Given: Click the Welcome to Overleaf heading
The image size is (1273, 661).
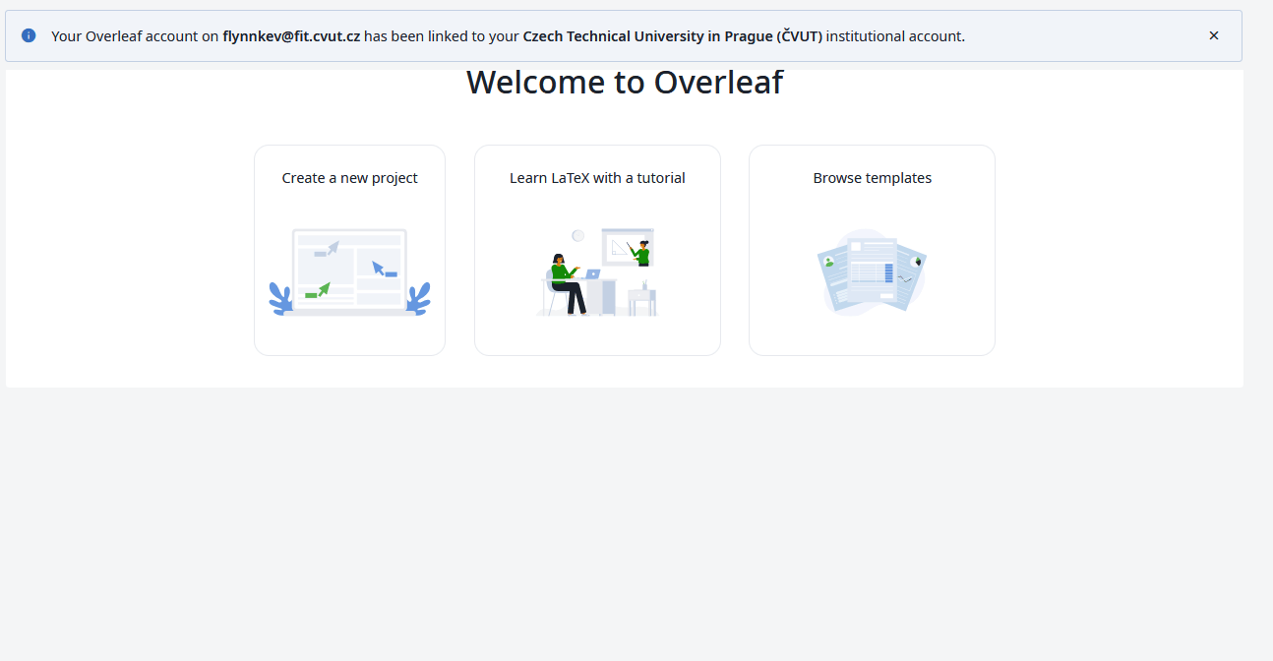Looking at the screenshot, I should (x=625, y=82).
